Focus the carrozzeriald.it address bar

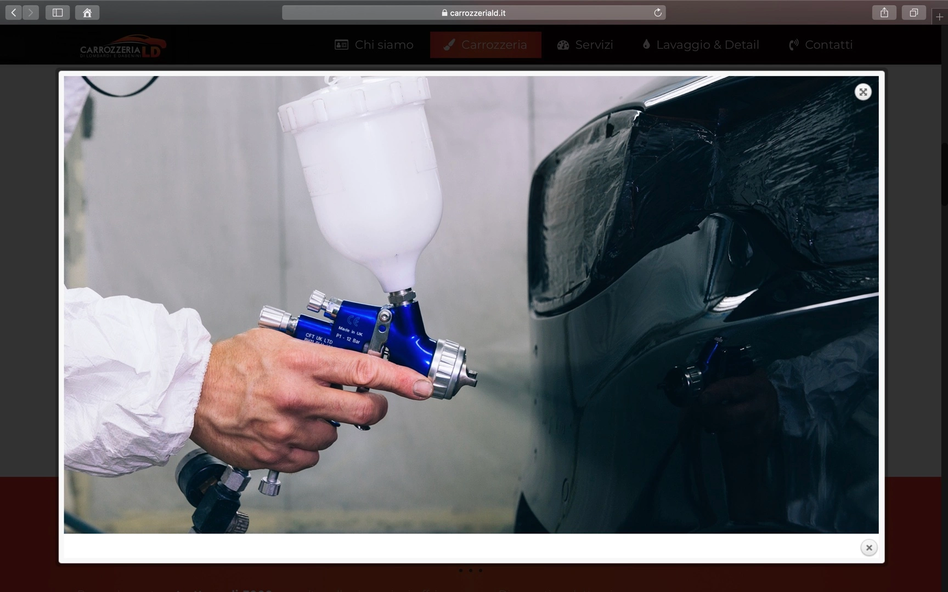(x=473, y=13)
